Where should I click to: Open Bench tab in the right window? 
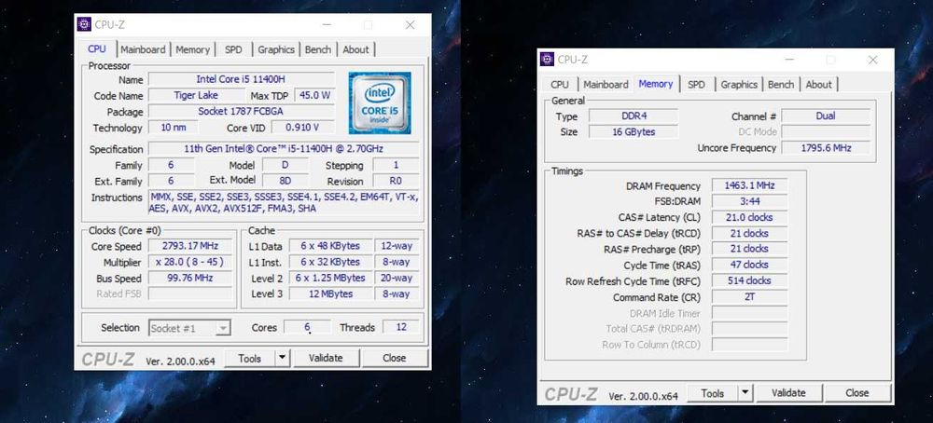tap(781, 85)
